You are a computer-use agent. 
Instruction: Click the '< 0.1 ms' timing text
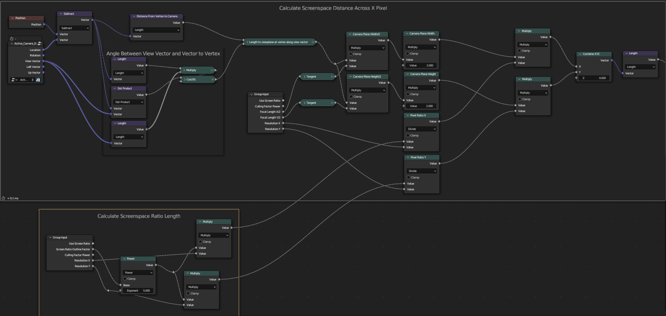[x=13, y=198]
